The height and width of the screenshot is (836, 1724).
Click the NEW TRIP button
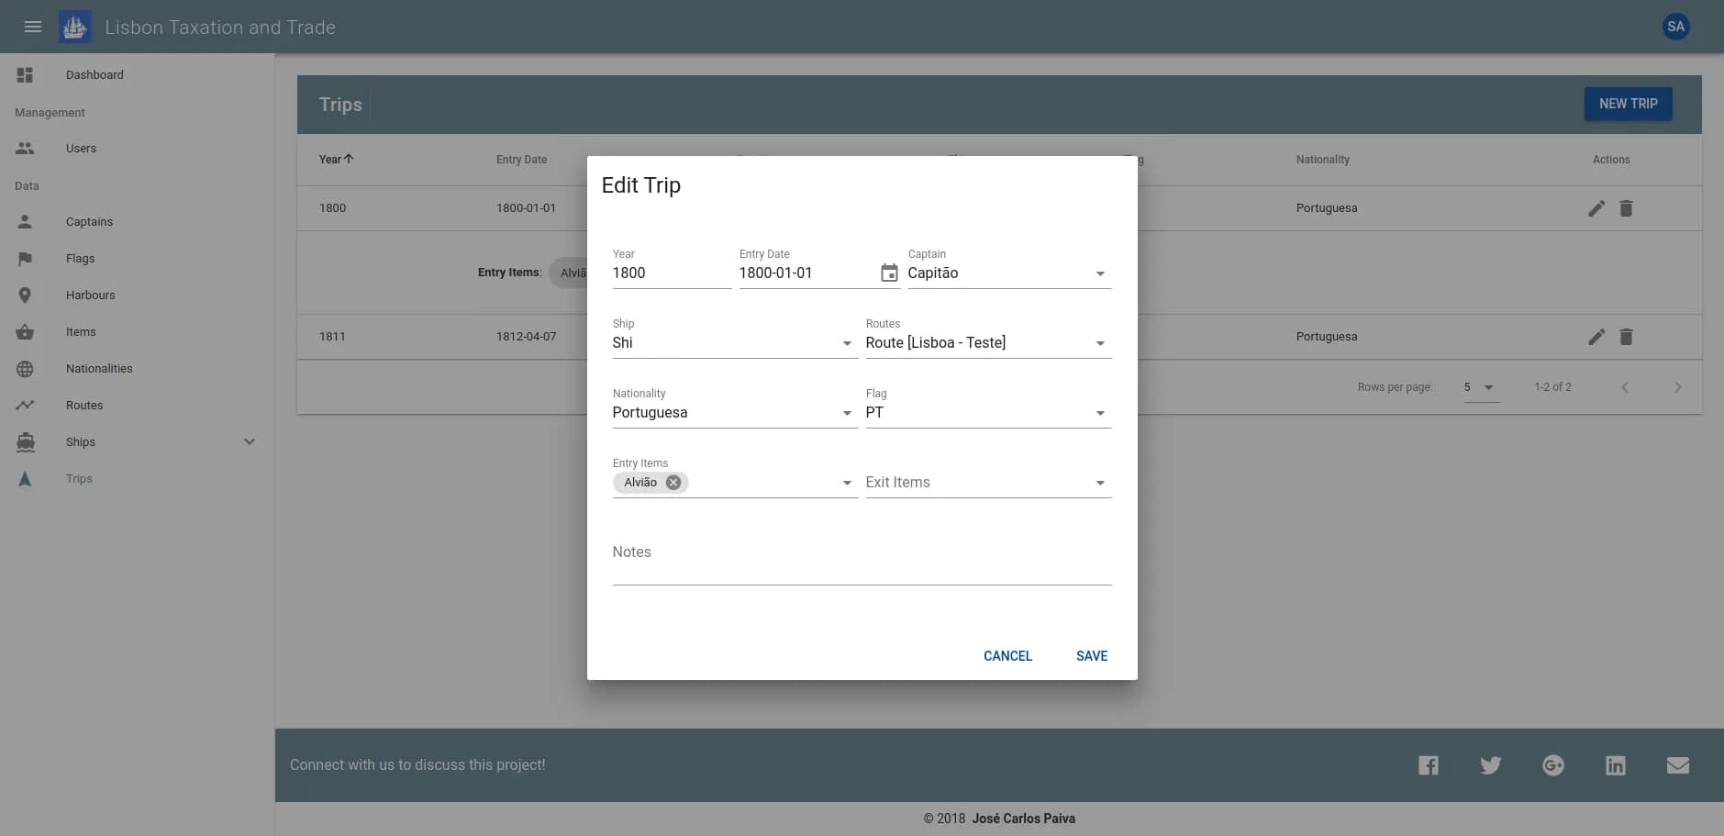point(1628,104)
